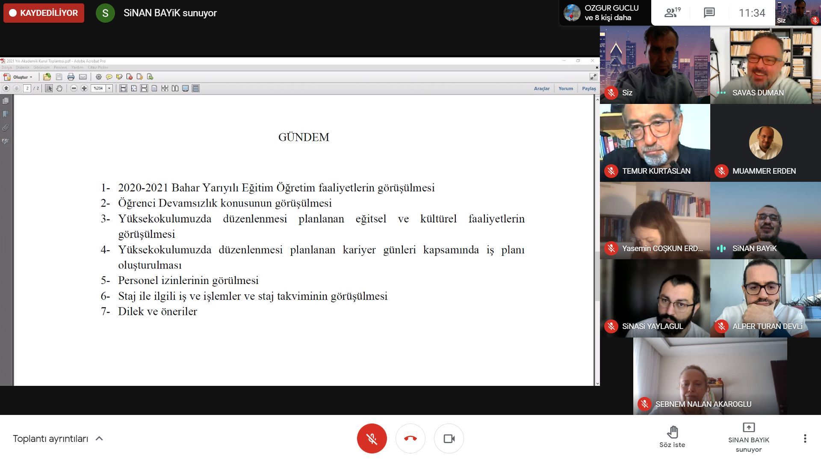Open the chat messages icon
The image size is (821, 462).
tap(709, 13)
